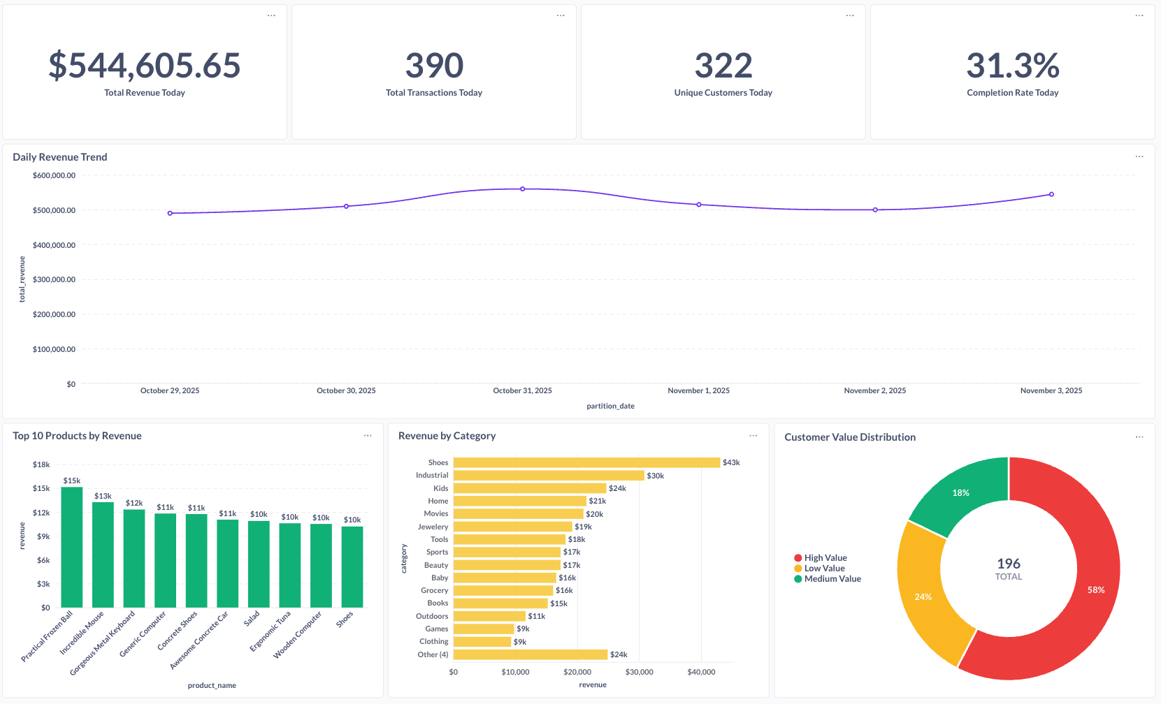
Task: Click the Daily Revenue Trend title
Action: coord(60,157)
